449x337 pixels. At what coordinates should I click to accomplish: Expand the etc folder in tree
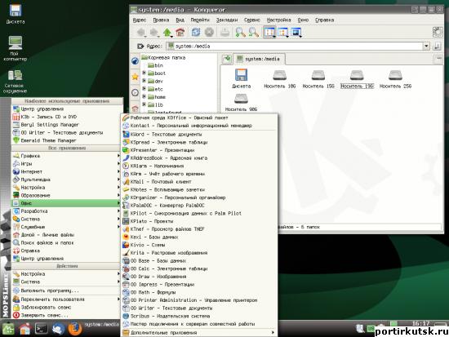click(x=144, y=89)
